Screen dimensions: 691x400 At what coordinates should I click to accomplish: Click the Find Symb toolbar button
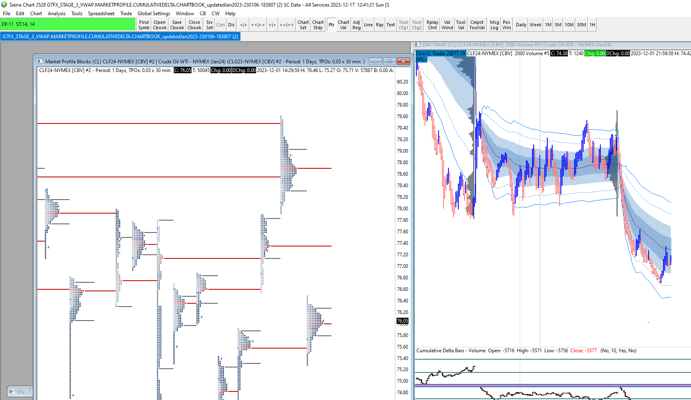click(144, 25)
